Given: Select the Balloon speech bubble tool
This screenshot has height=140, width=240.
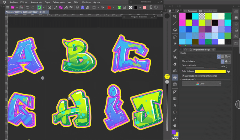Looking at the screenshot, I should (175, 112).
